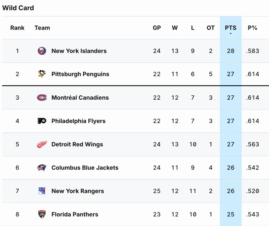Click the Pittsburgh Penguins logo icon

[42, 74]
